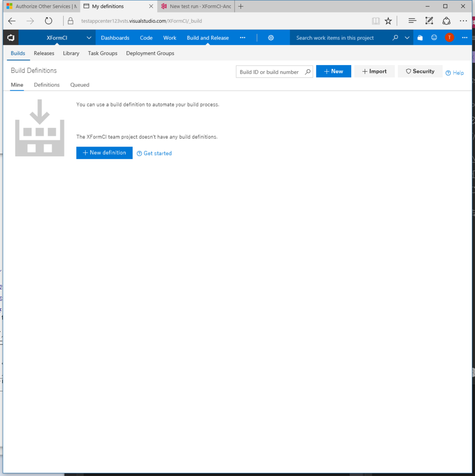Switch to the Releases tab
This screenshot has width=475, height=476.
click(44, 53)
